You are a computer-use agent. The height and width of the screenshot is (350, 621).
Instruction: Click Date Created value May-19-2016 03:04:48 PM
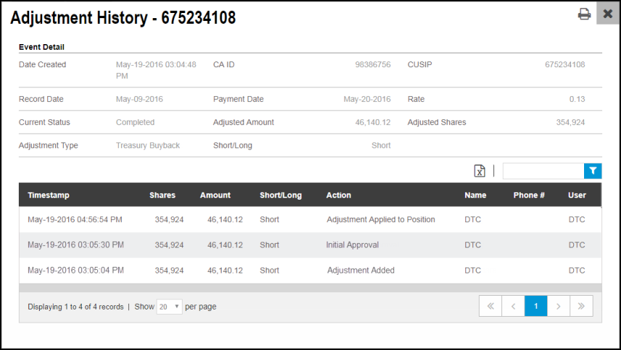coord(156,70)
